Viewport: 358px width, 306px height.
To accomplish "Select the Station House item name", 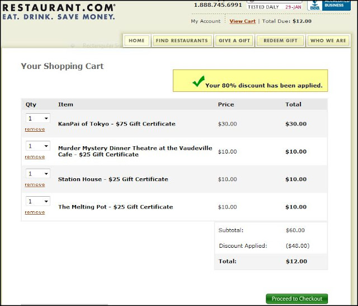I will click(x=113, y=179).
